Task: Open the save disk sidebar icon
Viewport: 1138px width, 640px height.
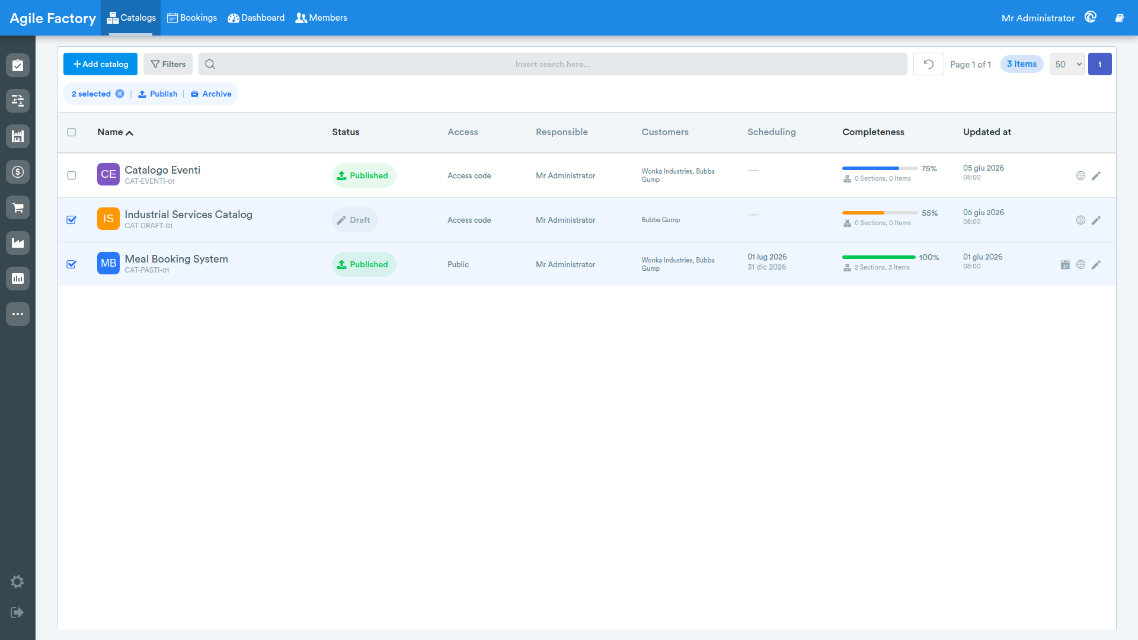Action: click(x=18, y=136)
